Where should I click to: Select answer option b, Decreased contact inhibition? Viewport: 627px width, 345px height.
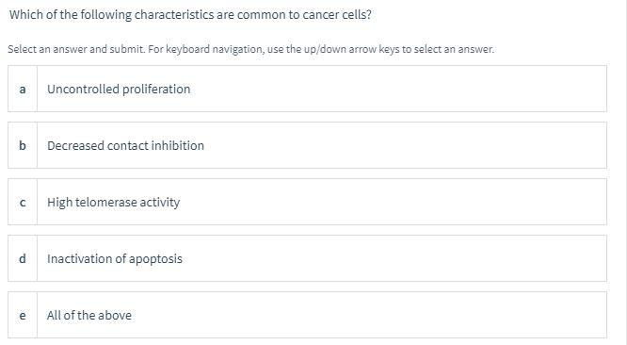307,145
